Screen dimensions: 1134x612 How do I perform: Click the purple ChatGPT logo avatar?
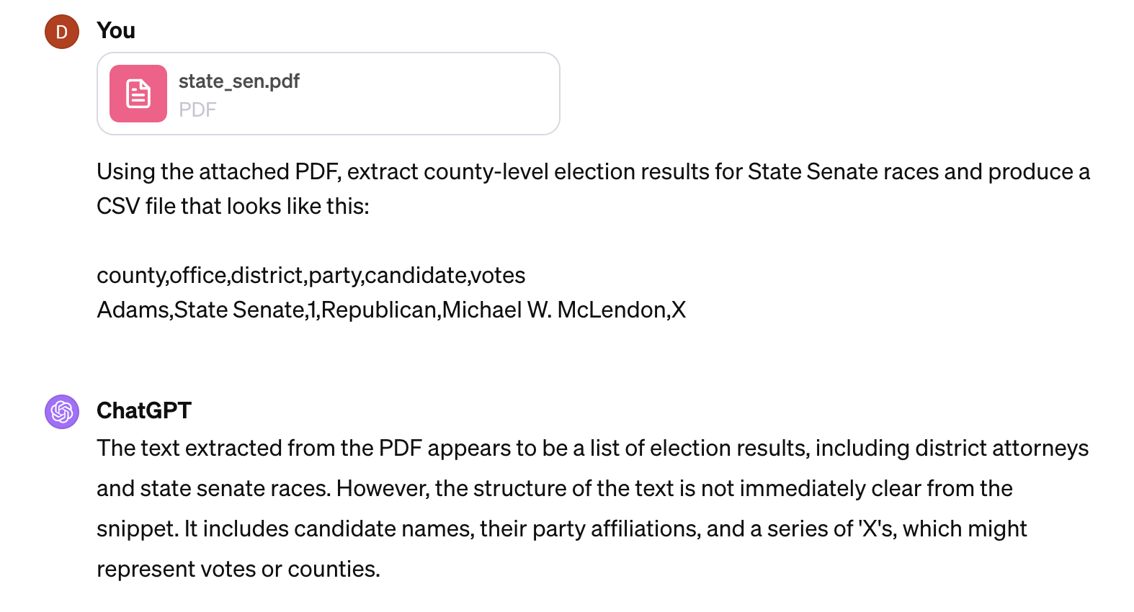62,412
